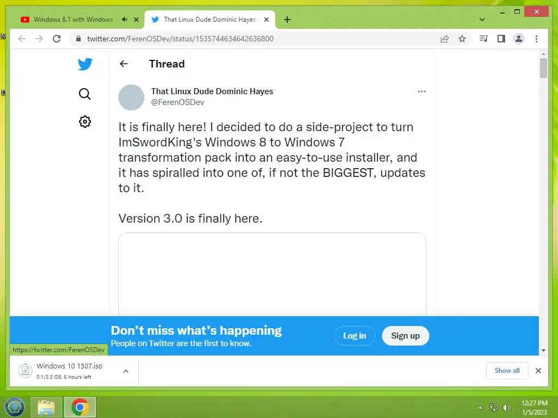Click the page vertical scrollbar thumb
The height and width of the screenshot is (418, 558).
pyautogui.click(x=543, y=68)
